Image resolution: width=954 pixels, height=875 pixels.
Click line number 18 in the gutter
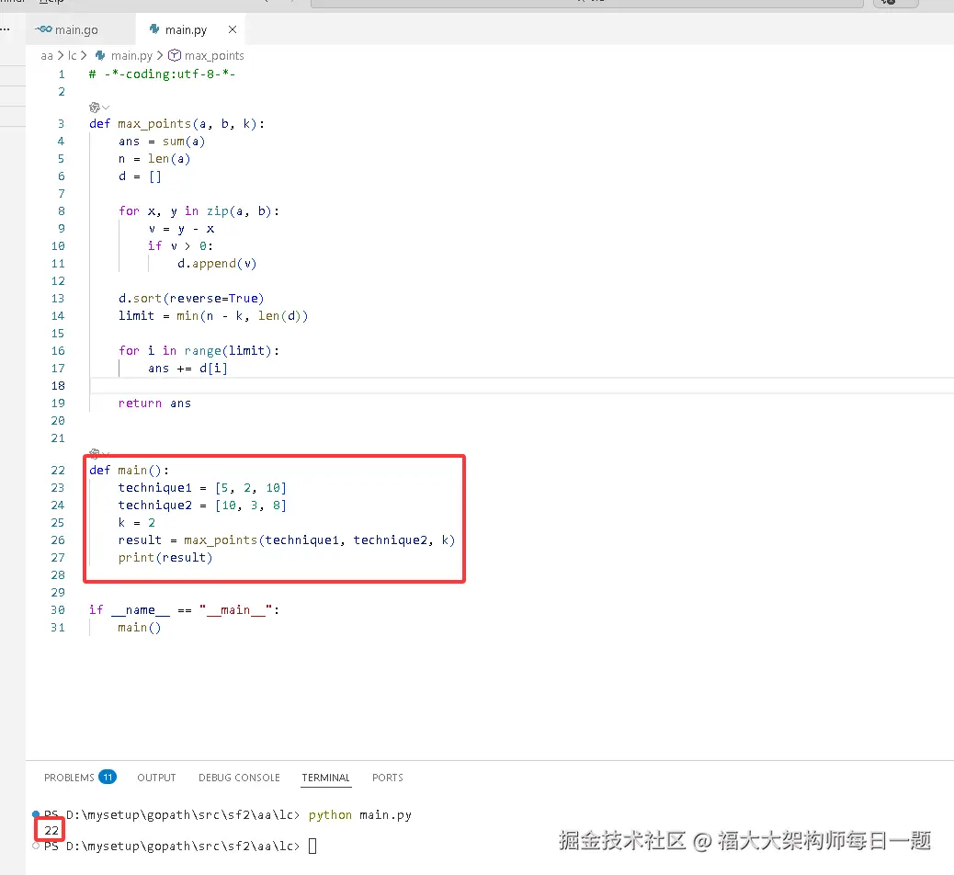click(58, 386)
